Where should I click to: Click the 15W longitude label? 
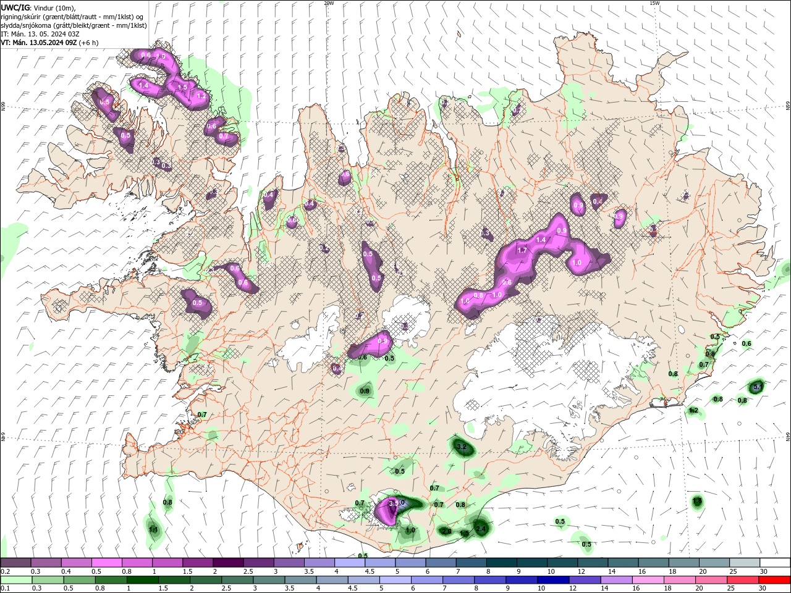654,3
